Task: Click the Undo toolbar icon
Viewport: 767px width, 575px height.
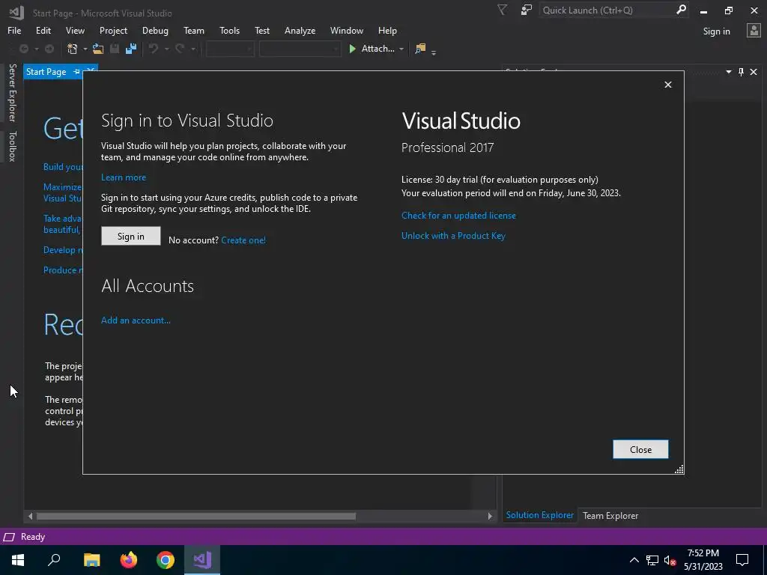Action: tap(154, 49)
